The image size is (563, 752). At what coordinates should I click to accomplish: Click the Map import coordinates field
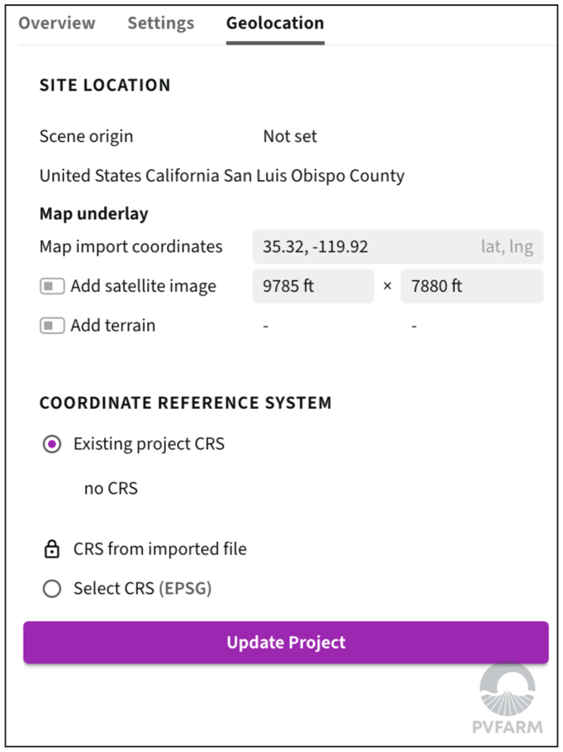[x=361, y=247]
